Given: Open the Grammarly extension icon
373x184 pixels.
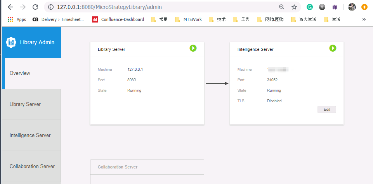Looking at the screenshot, I should 309,7.
